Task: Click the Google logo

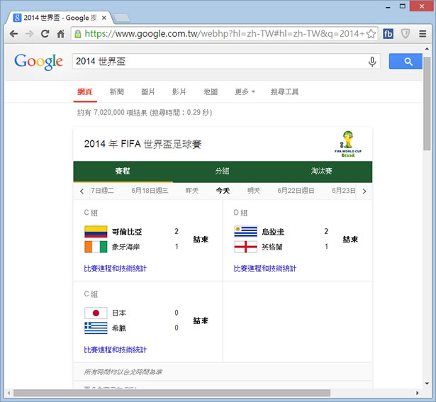Action: (x=38, y=62)
